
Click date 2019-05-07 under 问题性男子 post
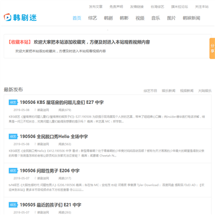(21, 178)
